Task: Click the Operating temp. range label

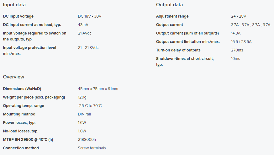Action: [x=24, y=106]
